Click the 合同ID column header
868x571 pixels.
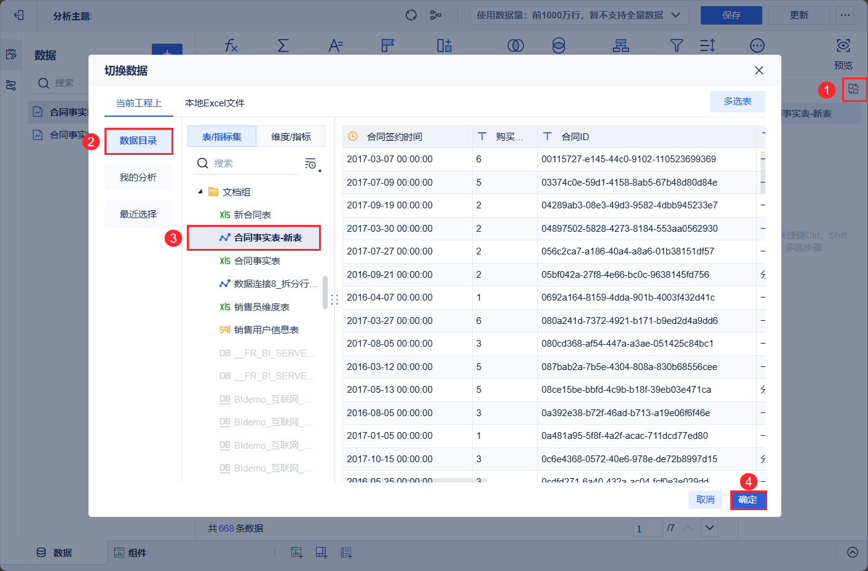pyautogui.click(x=647, y=136)
